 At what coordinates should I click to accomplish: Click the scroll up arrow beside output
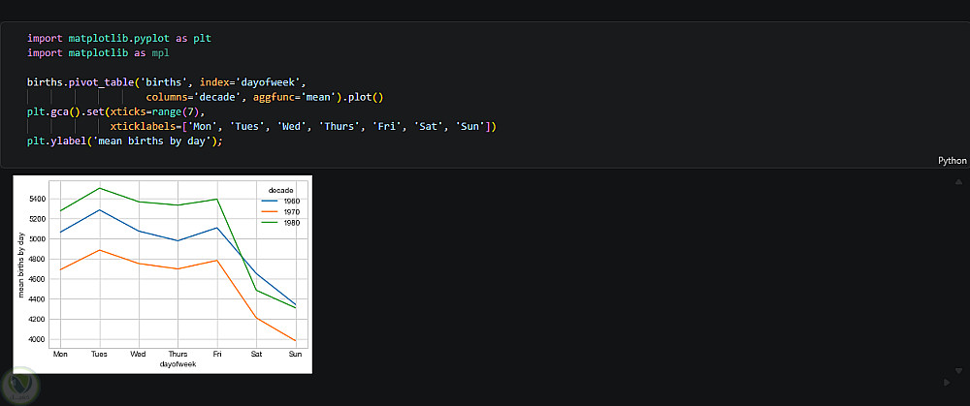click(959, 181)
